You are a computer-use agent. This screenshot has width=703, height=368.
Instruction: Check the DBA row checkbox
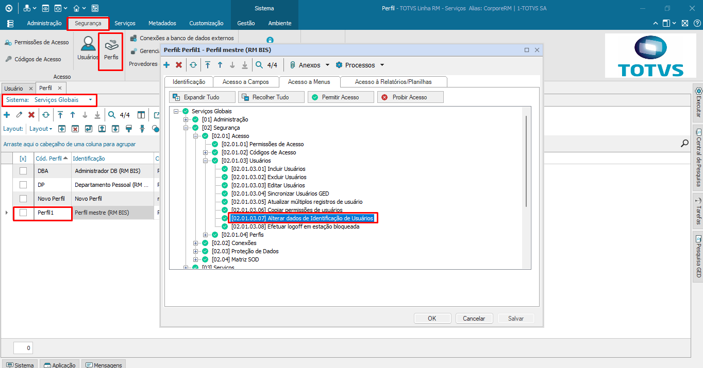(x=23, y=171)
